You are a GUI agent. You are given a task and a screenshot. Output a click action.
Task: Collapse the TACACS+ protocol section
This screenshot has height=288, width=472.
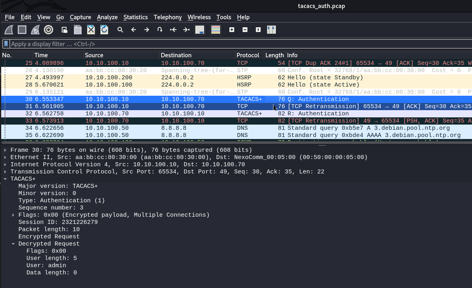click(x=5, y=179)
